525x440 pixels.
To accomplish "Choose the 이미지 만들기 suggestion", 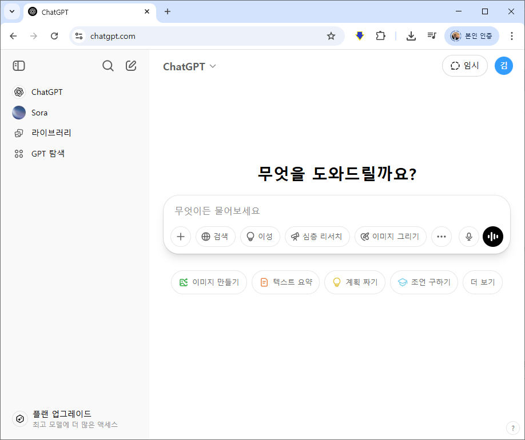I will pyautogui.click(x=209, y=282).
